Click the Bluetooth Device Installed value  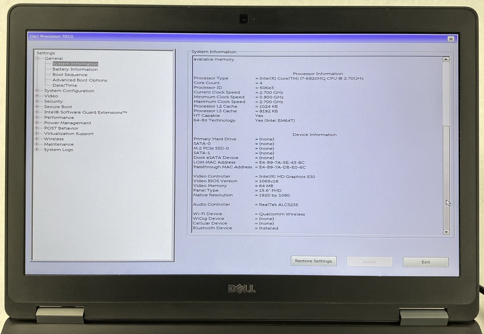tap(268, 228)
